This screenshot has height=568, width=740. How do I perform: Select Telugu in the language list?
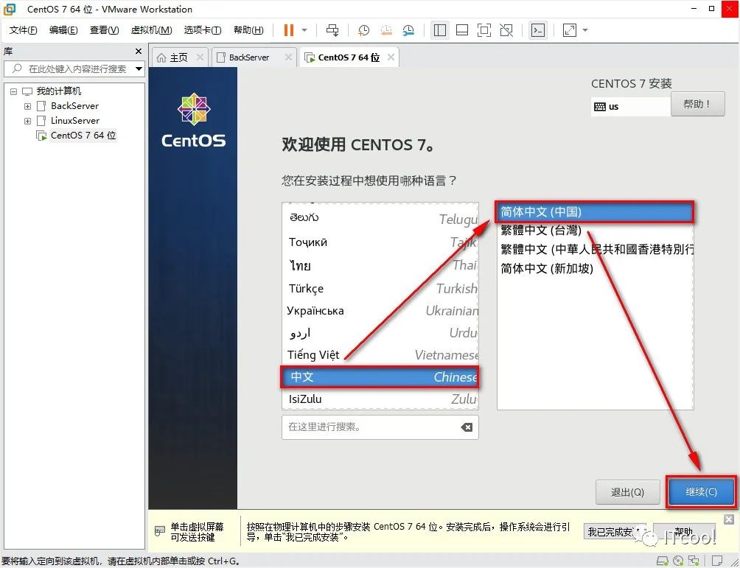pyautogui.click(x=380, y=218)
